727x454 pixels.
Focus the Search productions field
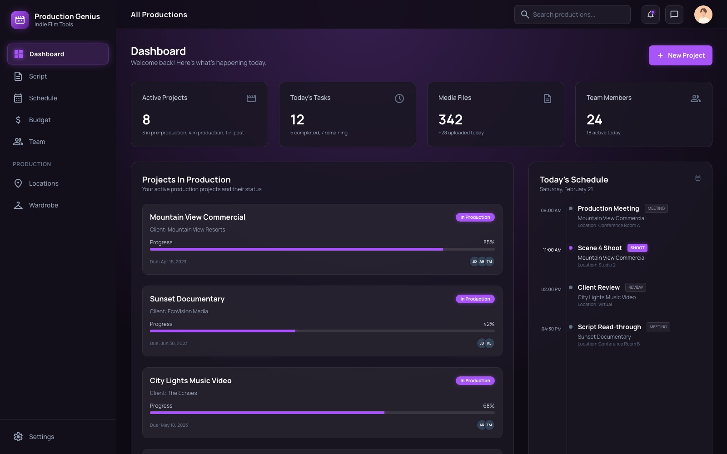pyautogui.click(x=572, y=15)
